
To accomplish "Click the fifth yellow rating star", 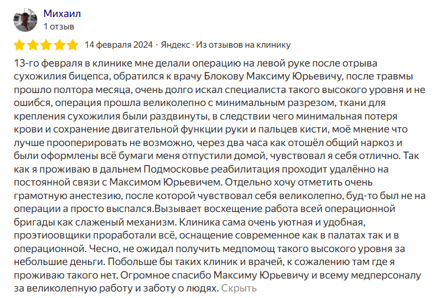I will (x=72, y=45).
